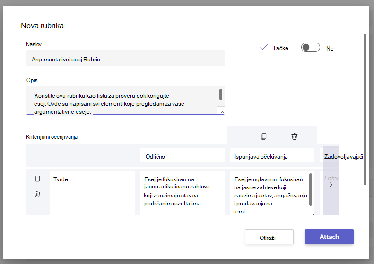Image resolution: width=374 pixels, height=264 pixels.
Task: Duplicate the Tvrde criteria row
Action: 37,179
